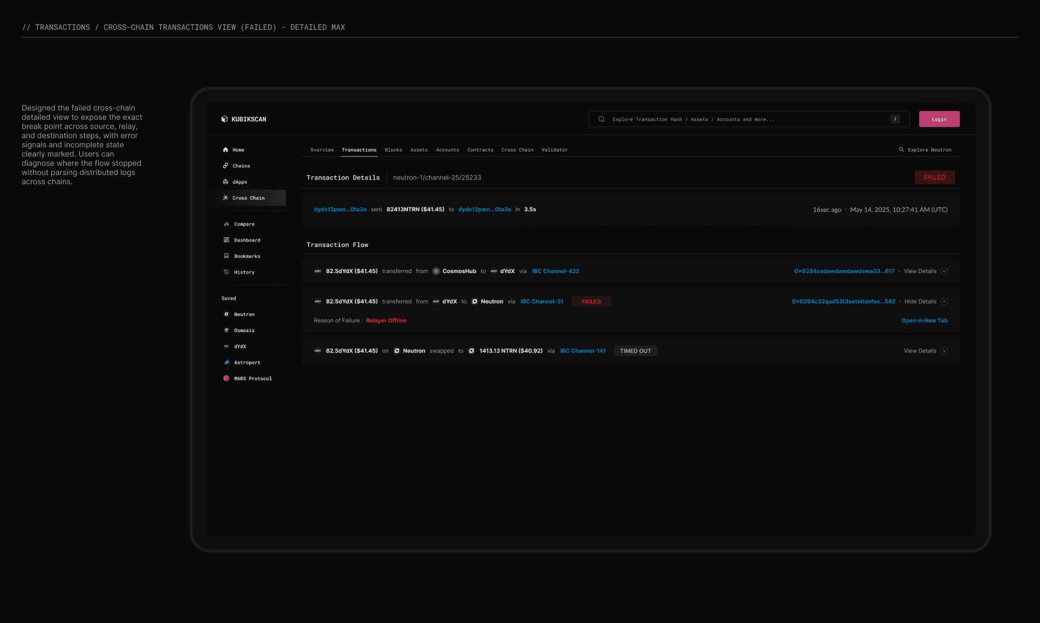Image resolution: width=1040 pixels, height=623 pixels.
Task: Click the KubikScan logo
Action: 244,119
